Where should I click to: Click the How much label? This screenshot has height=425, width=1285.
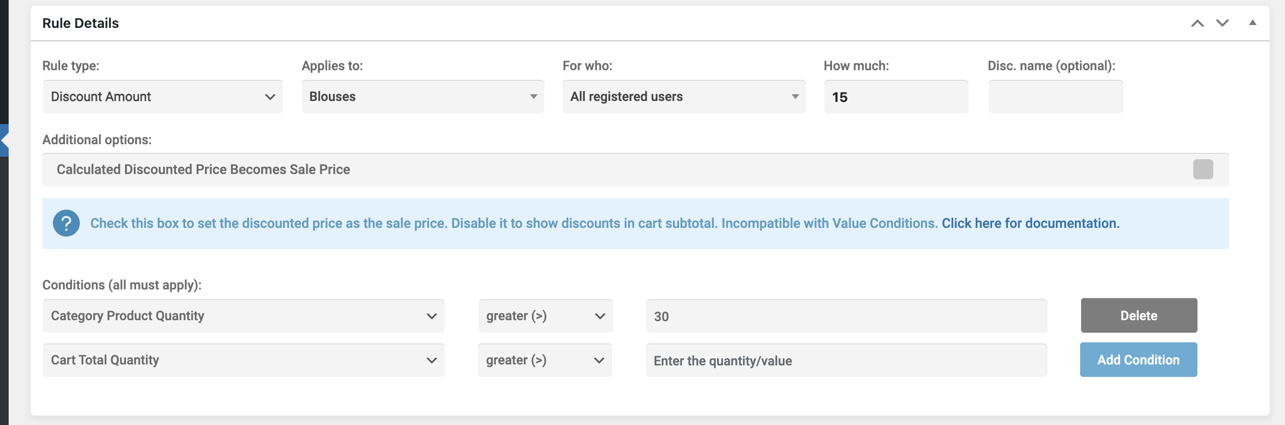[857, 66]
